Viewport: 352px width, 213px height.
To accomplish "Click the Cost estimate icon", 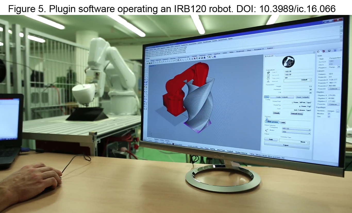I will pyautogui.click(x=269, y=72).
